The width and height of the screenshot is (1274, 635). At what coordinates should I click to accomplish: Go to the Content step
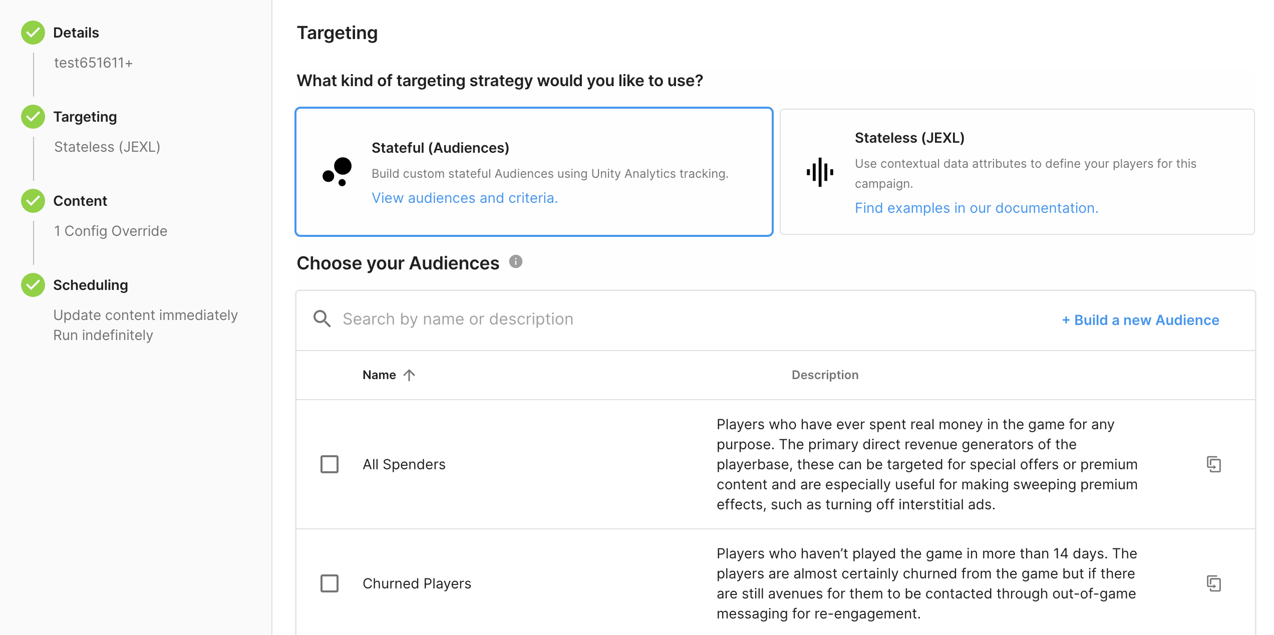click(80, 201)
